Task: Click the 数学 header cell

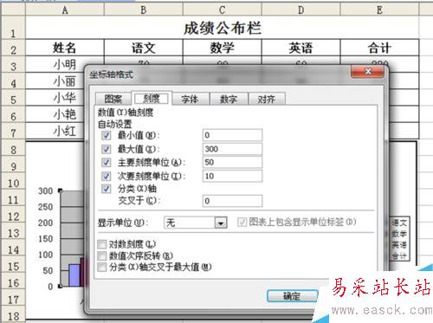Action: [x=222, y=48]
